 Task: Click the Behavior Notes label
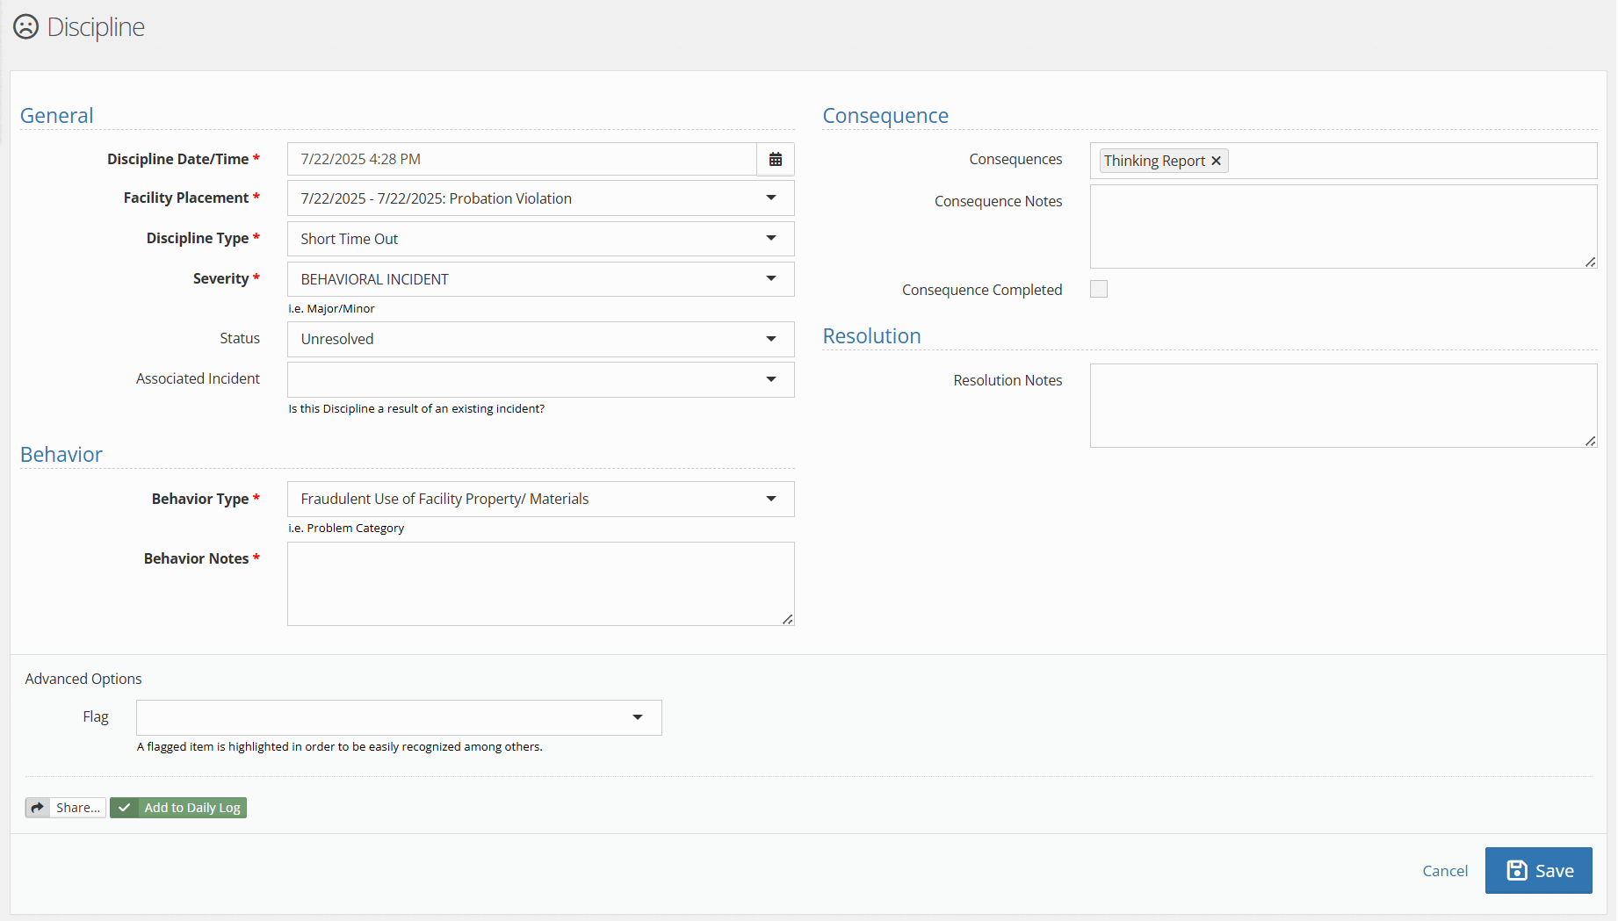(x=196, y=558)
